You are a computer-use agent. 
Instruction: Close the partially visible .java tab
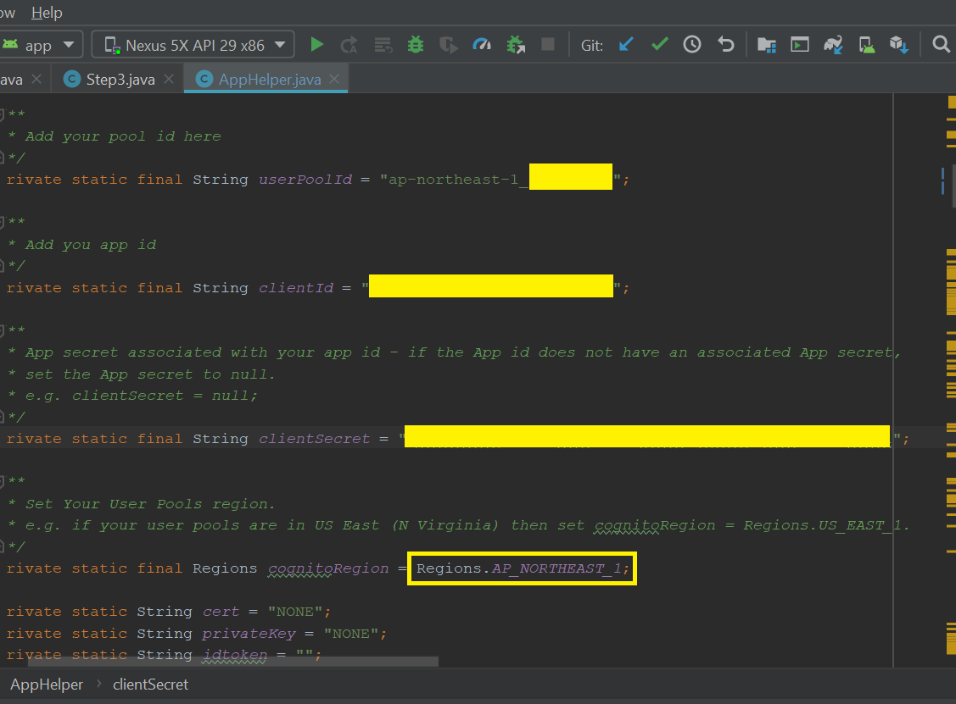[x=36, y=79]
